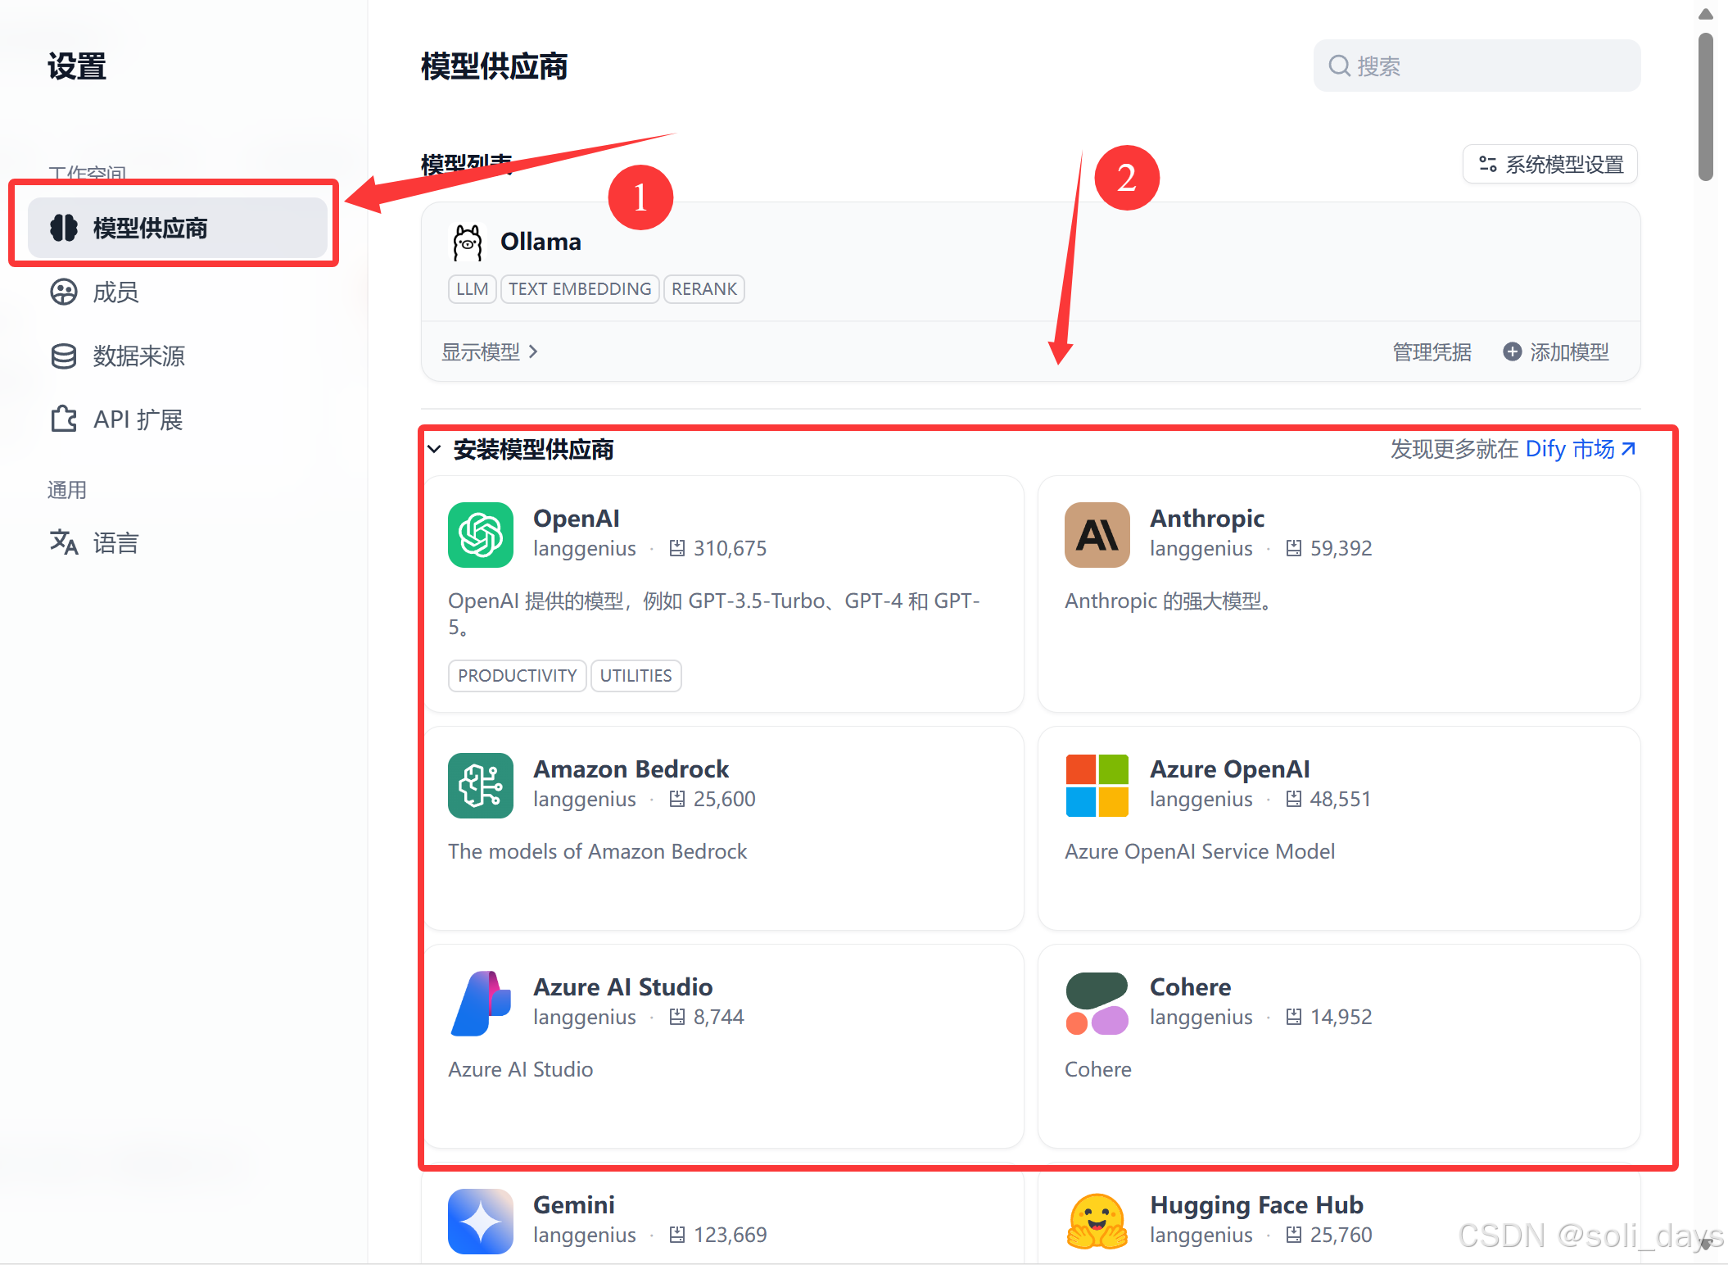This screenshot has height=1265, width=1728.
Task: Click 管理凭据 for Ollama
Action: [x=1432, y=351]
